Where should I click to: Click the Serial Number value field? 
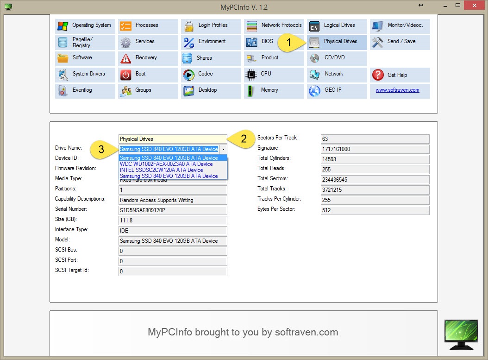173,210
